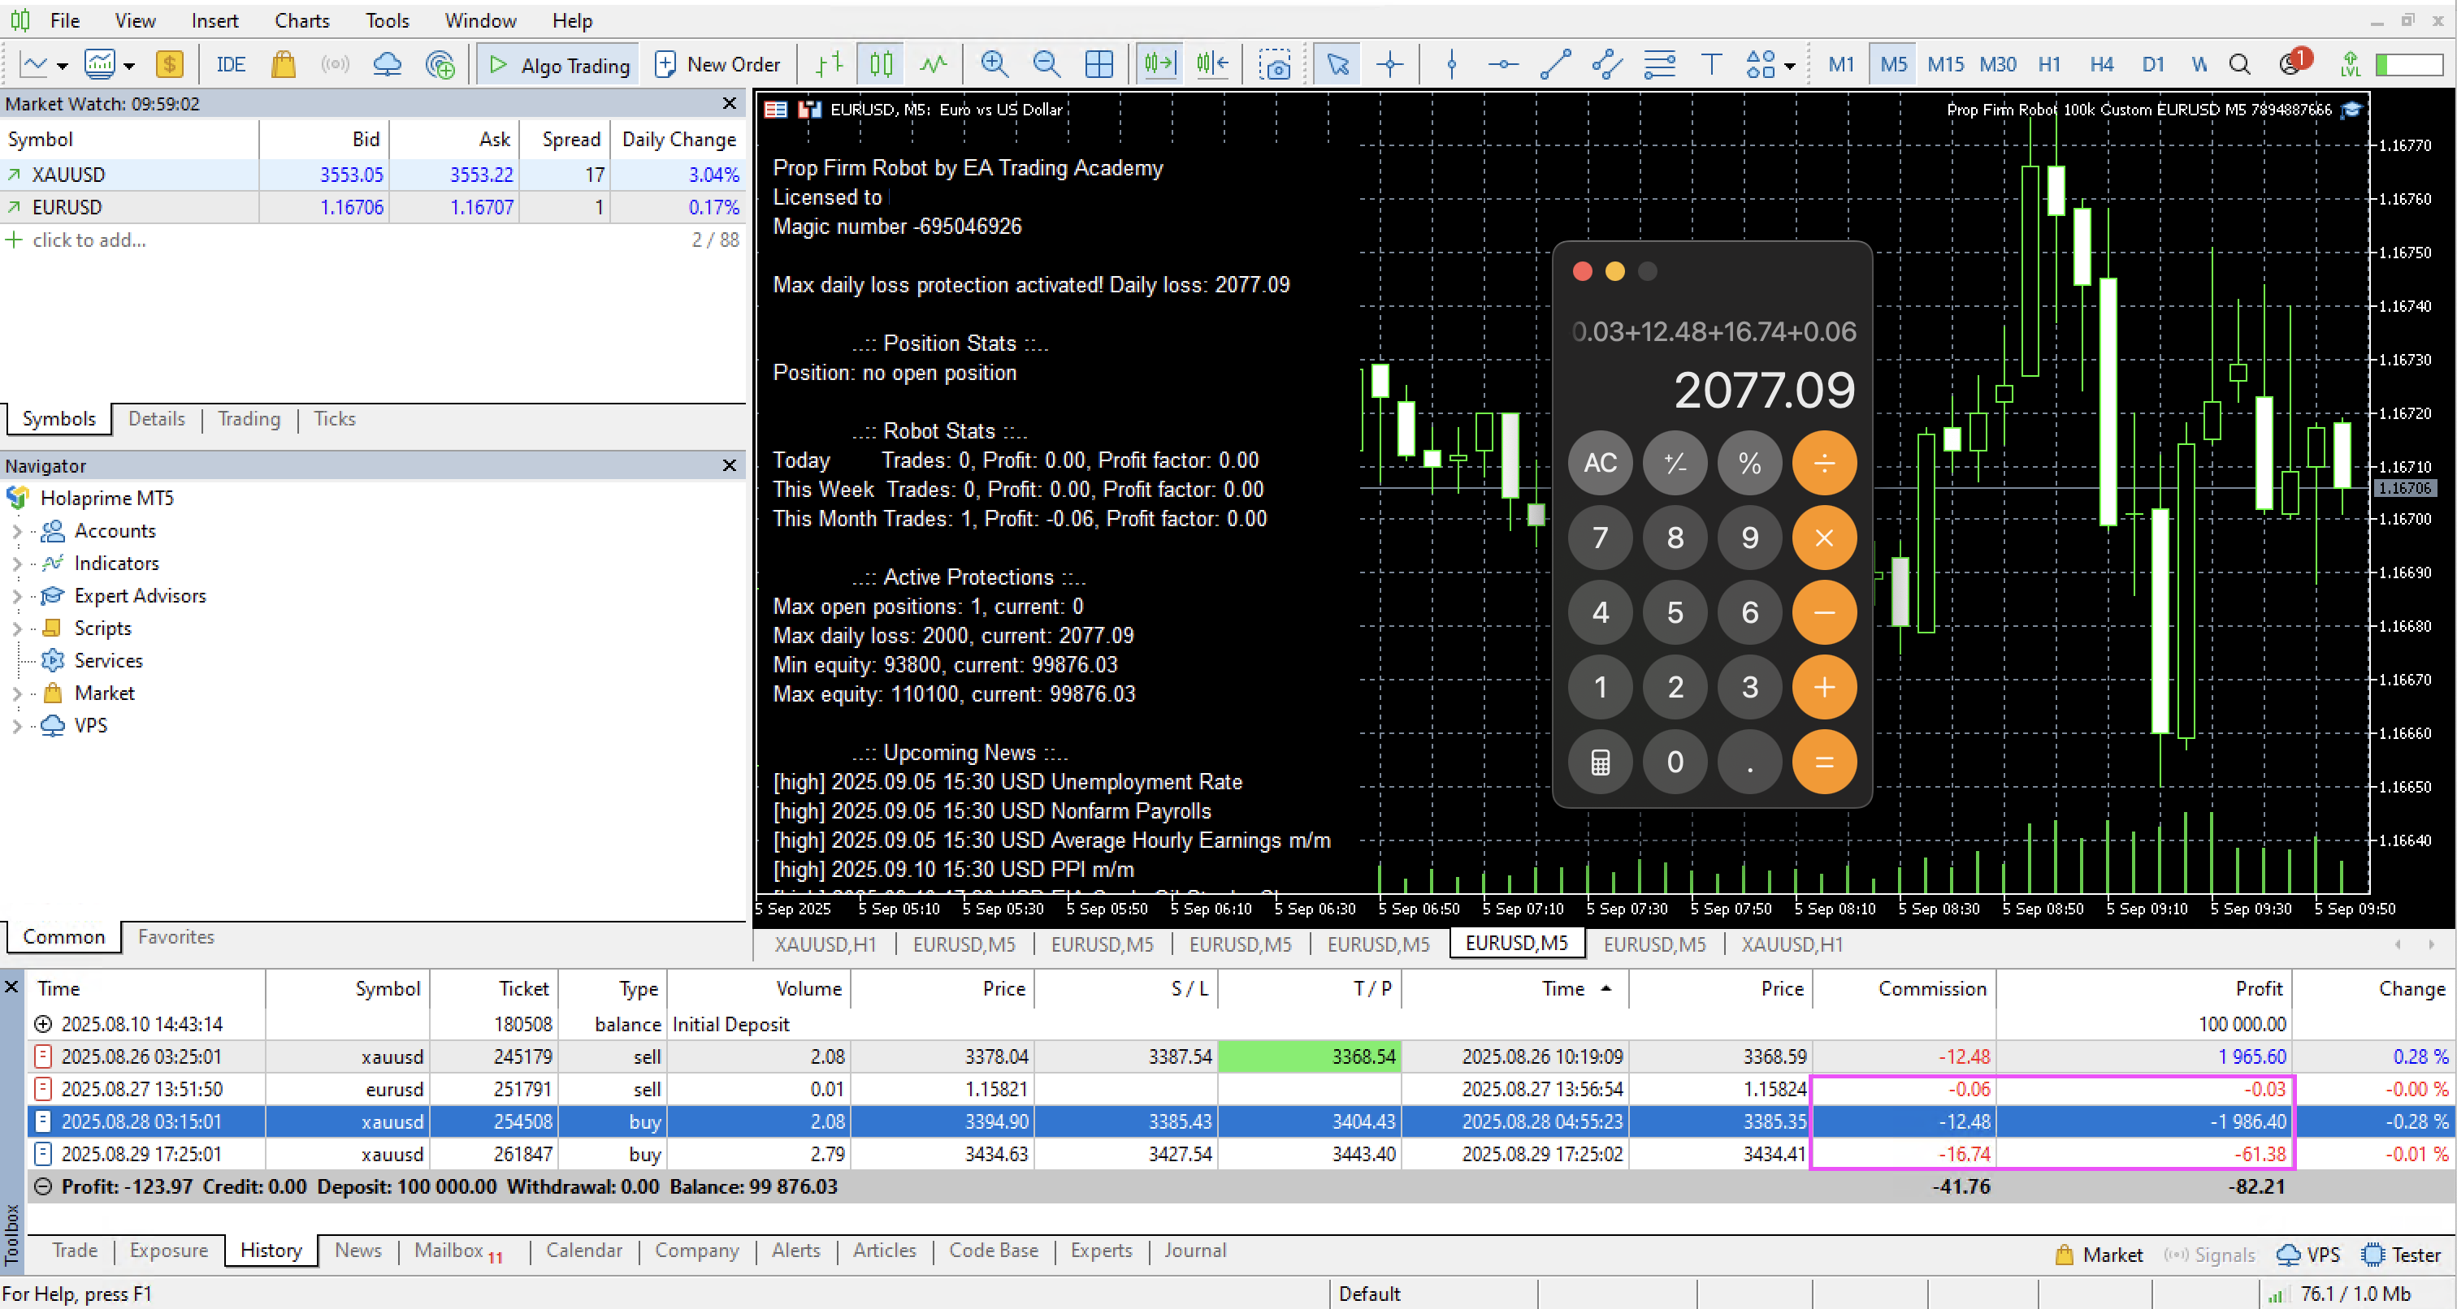
Task: Open the Insert menu
Action: pyautogui.click(x=214, y=20)
